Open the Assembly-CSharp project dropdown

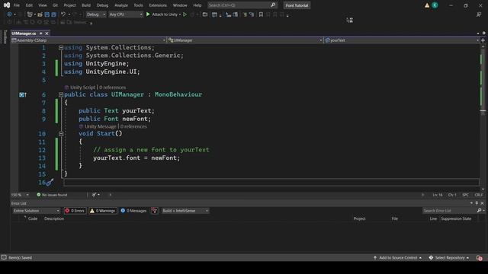pos(88,40)
